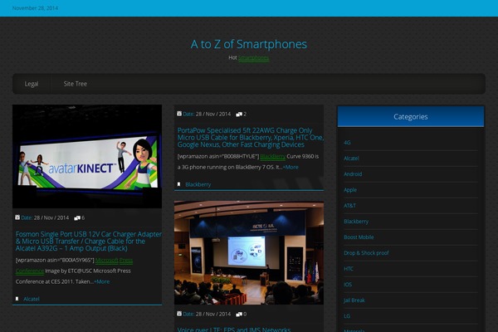Open the Legal menu item
The height and width of the screenshot is (332, 498).
[32, 84]
